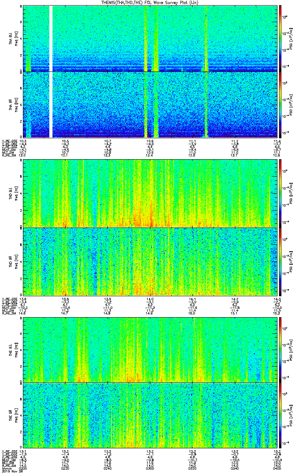296x474 pixels.
Task: Click the THD B-parallel freq [Hz] axis label
Action: (16, 261)
